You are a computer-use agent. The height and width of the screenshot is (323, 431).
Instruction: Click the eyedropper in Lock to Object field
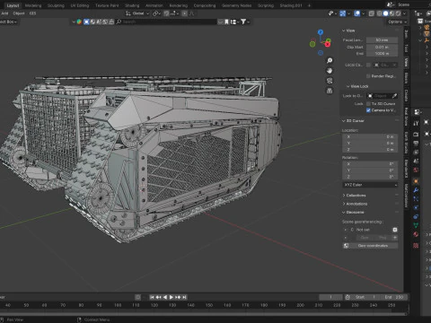coord(394,96)
